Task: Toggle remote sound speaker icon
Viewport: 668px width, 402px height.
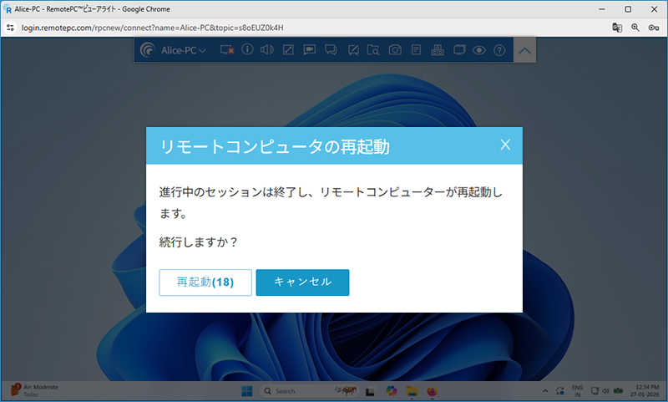Action: [267, 50]
